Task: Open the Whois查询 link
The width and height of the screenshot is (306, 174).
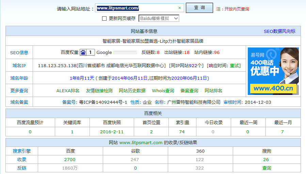Action: (163, 91)
